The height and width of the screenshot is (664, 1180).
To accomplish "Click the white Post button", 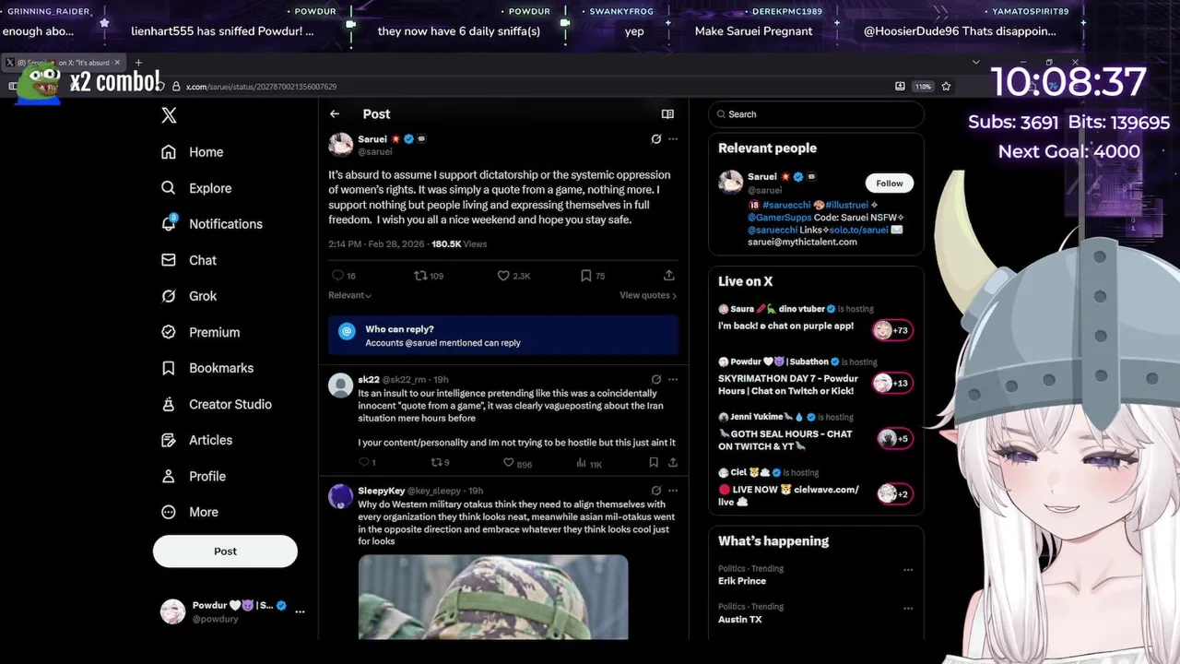I will pos(225,551).
